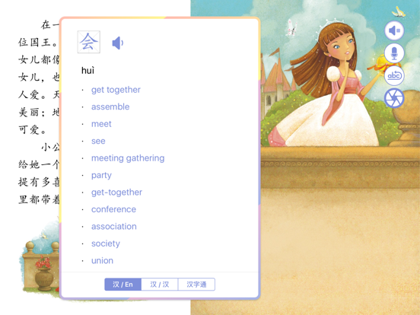The image size is (420, 315).
Task: Tap the story line starting 美丽
Action: point(38,113)
